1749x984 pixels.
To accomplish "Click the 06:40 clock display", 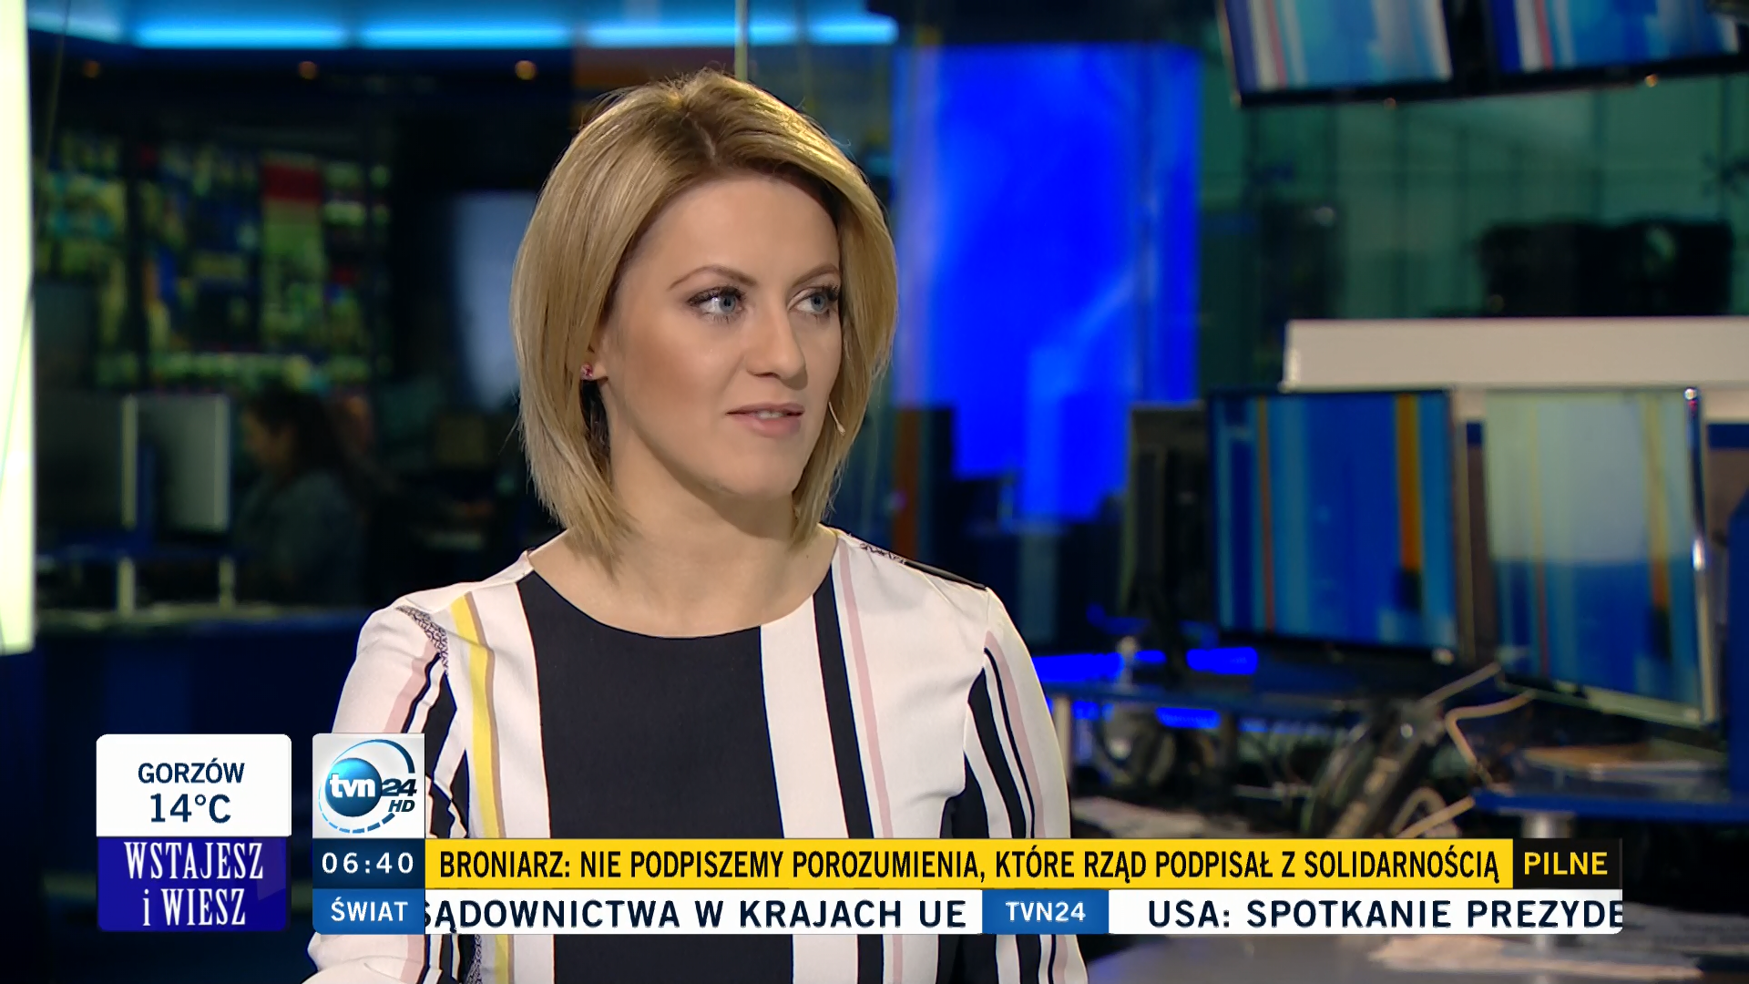I will [368, 863].
